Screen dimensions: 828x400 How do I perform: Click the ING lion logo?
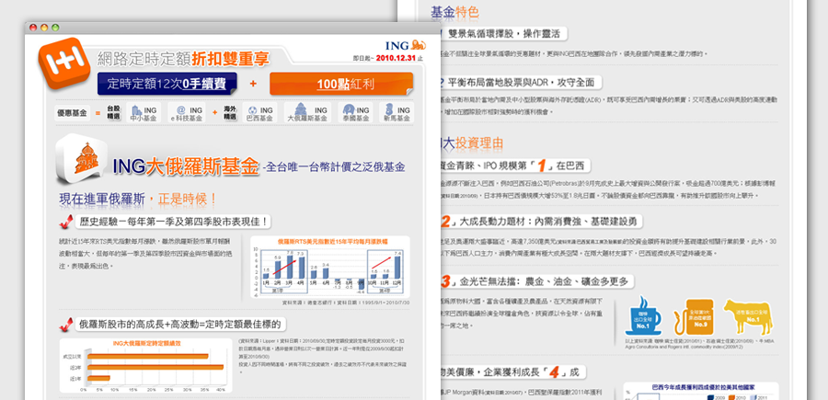pyautogui.click(x=406, y=45)
